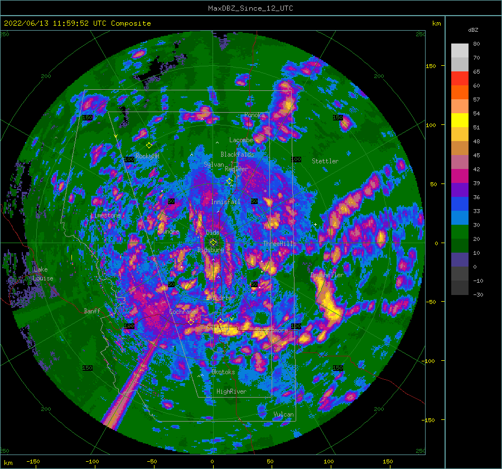This screenshot has width=502, height=469.
Task: Pick the white swatch between 80 and 70 dBZ
Action: click(x=460, y=51)
